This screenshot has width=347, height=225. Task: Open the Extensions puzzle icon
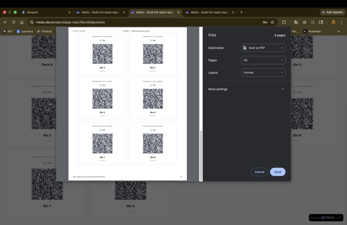284,22
